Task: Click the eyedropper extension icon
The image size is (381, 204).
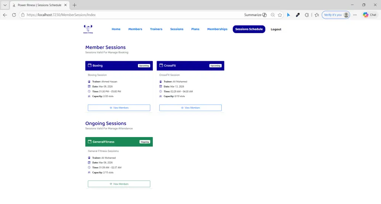Action: pos(298,15)
